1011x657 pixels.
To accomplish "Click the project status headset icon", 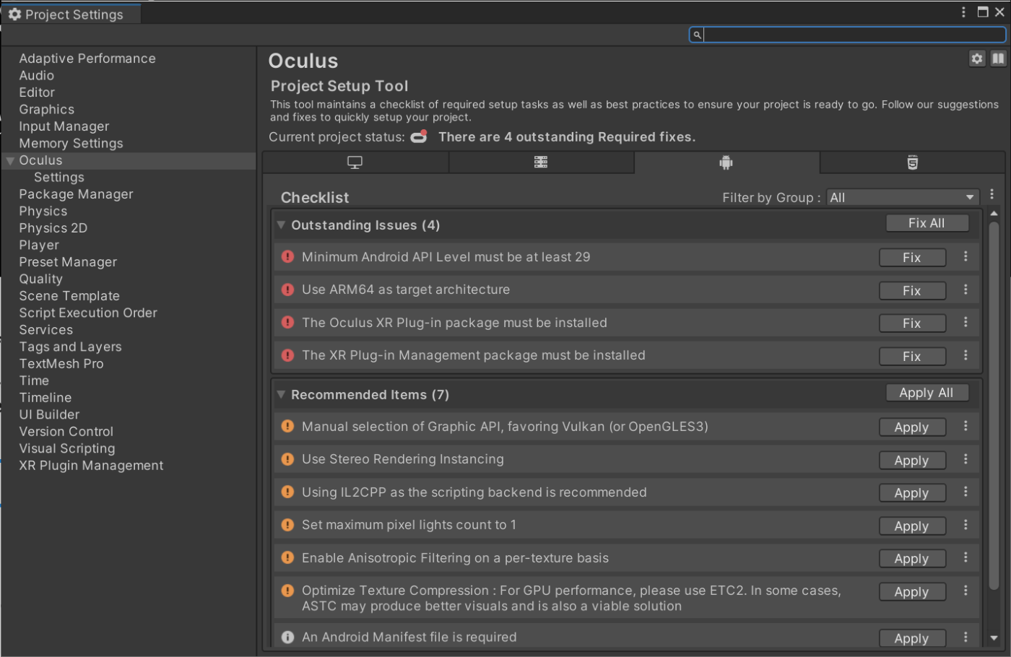I will click(420, 136).
